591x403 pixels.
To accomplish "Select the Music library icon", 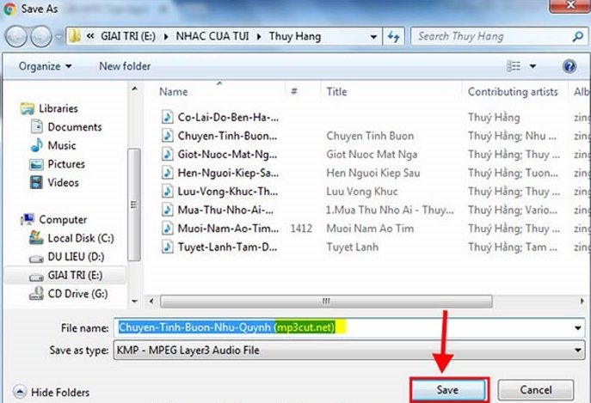I will 36,145.
